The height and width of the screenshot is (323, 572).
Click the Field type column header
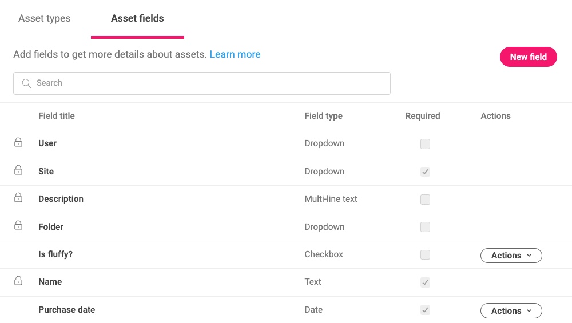pos(324,116)
